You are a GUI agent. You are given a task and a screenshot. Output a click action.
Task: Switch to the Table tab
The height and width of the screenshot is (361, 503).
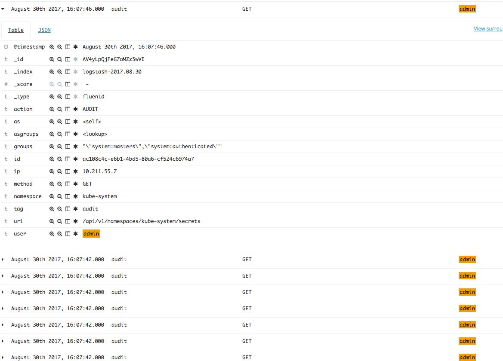pos(16,30)
